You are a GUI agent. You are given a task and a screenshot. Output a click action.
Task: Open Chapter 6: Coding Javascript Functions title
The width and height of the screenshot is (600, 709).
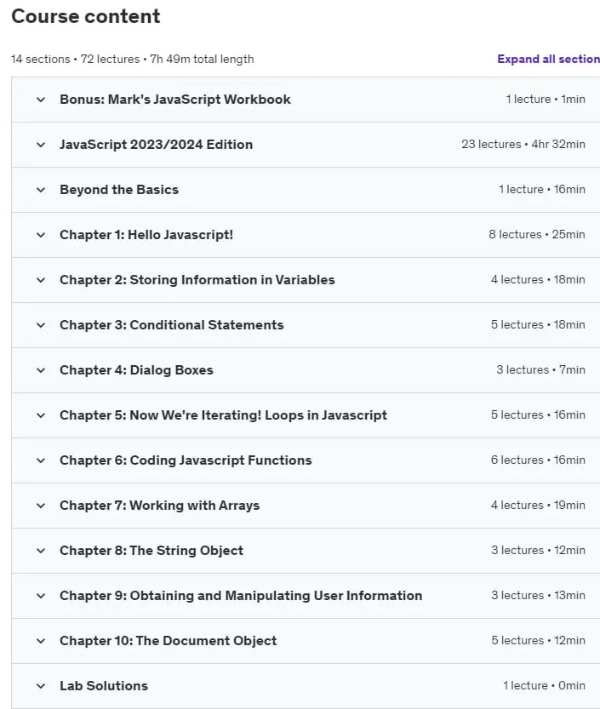(x=186, y=460)
